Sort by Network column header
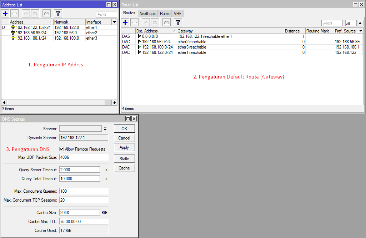 (x=69, y=22)
